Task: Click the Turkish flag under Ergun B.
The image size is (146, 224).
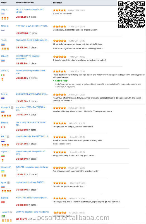Action: click(x=3, y=202)
